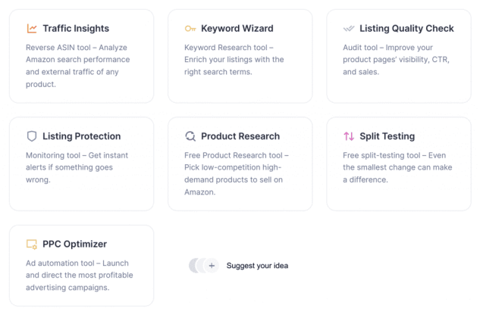This screenshot has width=480, height=315.
Task: Click the Listing Quality Check double-checkmark icon
Action: 349,29
